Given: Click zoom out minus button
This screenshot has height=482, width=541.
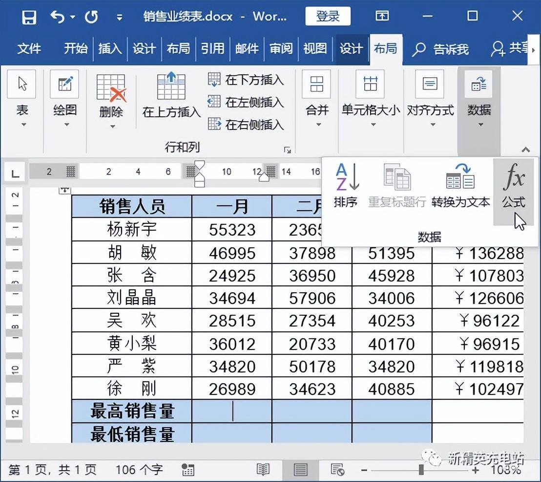Looking at the screenshot, I should 364,470.
